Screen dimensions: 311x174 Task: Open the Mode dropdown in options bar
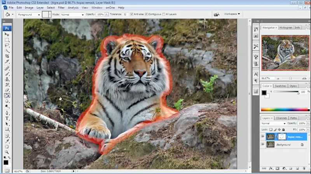pos(72,14)
